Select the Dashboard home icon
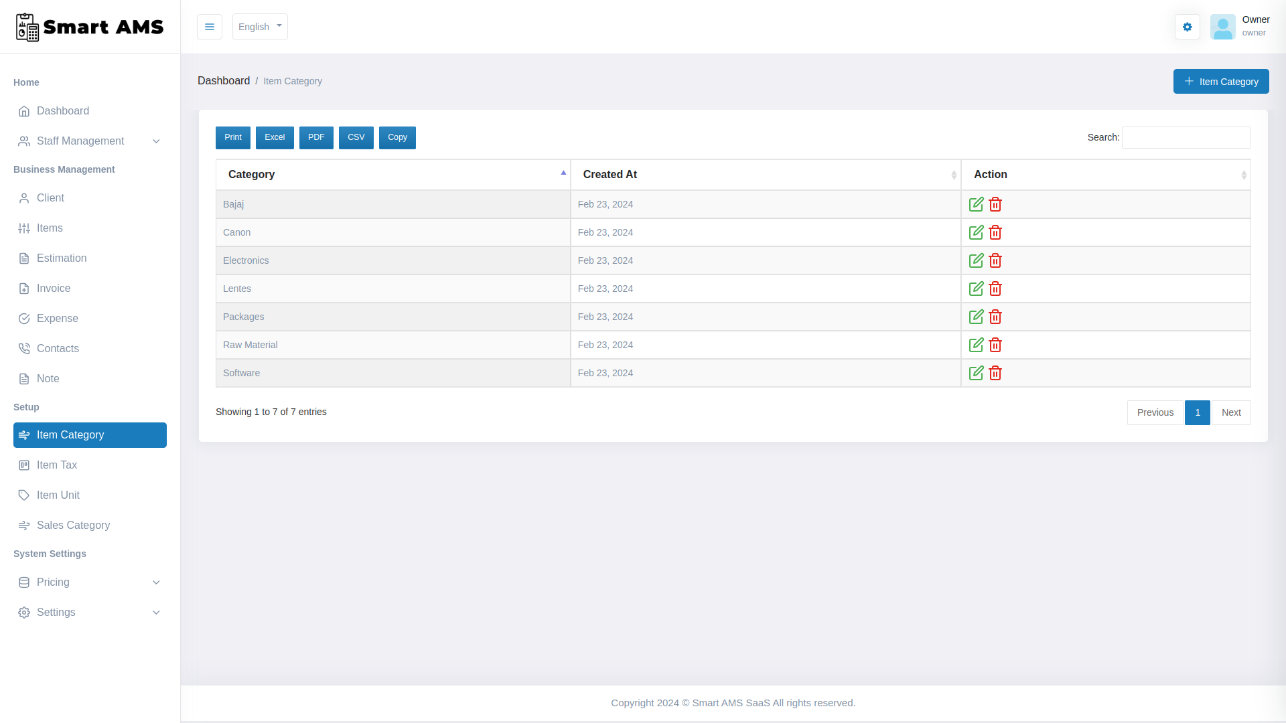The image size is (1286, 723). 24,111
